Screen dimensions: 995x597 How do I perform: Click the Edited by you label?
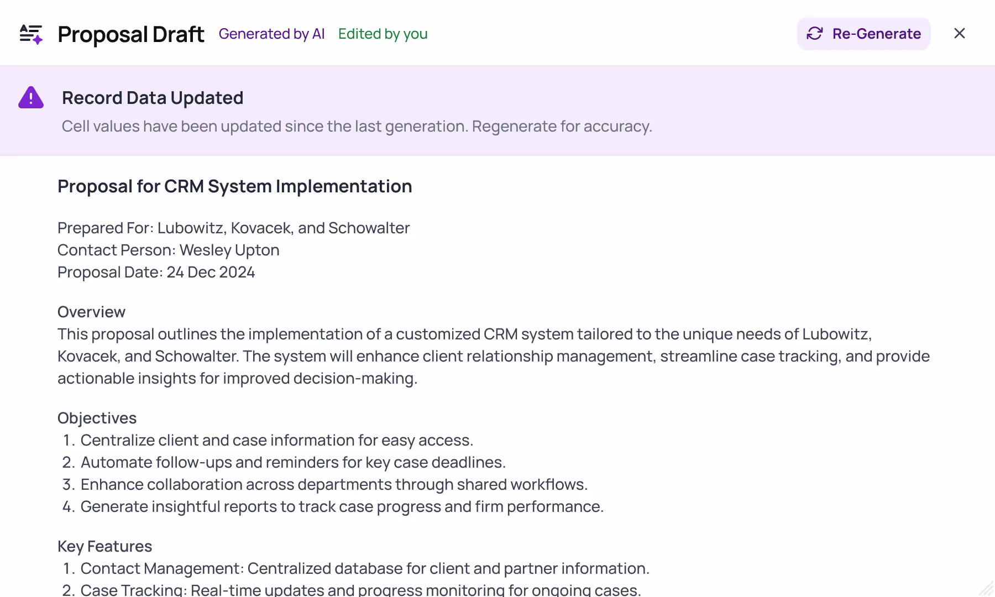click(x=383, y=34)
